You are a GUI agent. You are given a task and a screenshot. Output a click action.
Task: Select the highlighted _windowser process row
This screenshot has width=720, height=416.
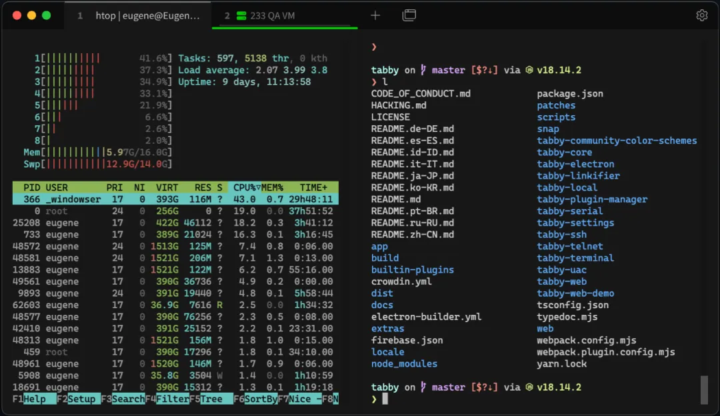175,199
